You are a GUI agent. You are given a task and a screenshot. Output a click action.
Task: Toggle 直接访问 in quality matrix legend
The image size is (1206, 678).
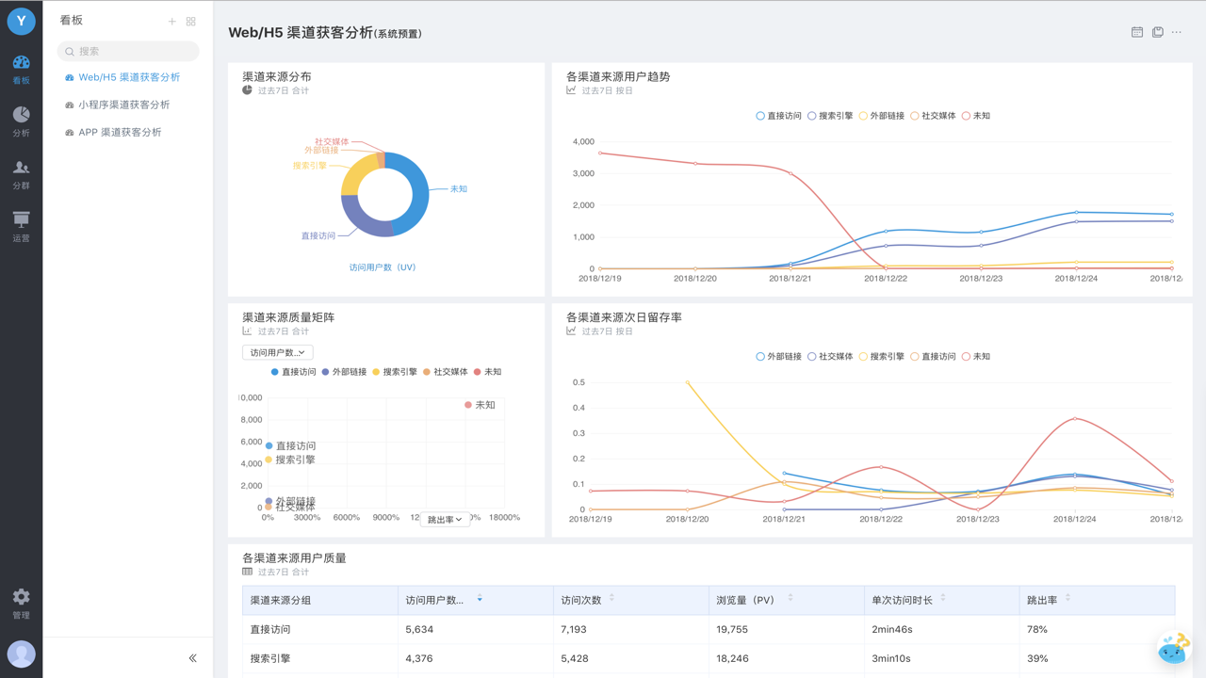pyautogui.click(x=293, y=372)
